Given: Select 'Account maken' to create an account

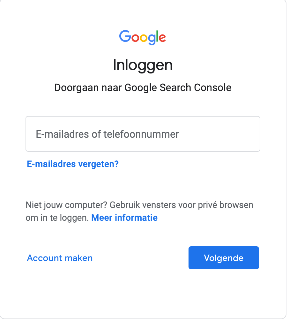Looking at the screenshot, I should 60,258.
